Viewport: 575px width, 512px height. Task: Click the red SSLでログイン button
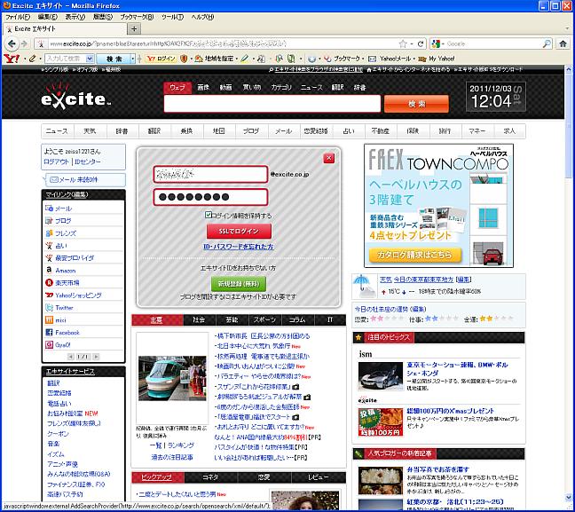[x=239, y=231]
